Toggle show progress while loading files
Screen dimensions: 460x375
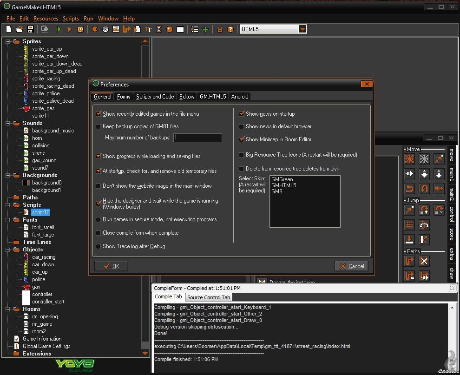(x=99, y=156)
